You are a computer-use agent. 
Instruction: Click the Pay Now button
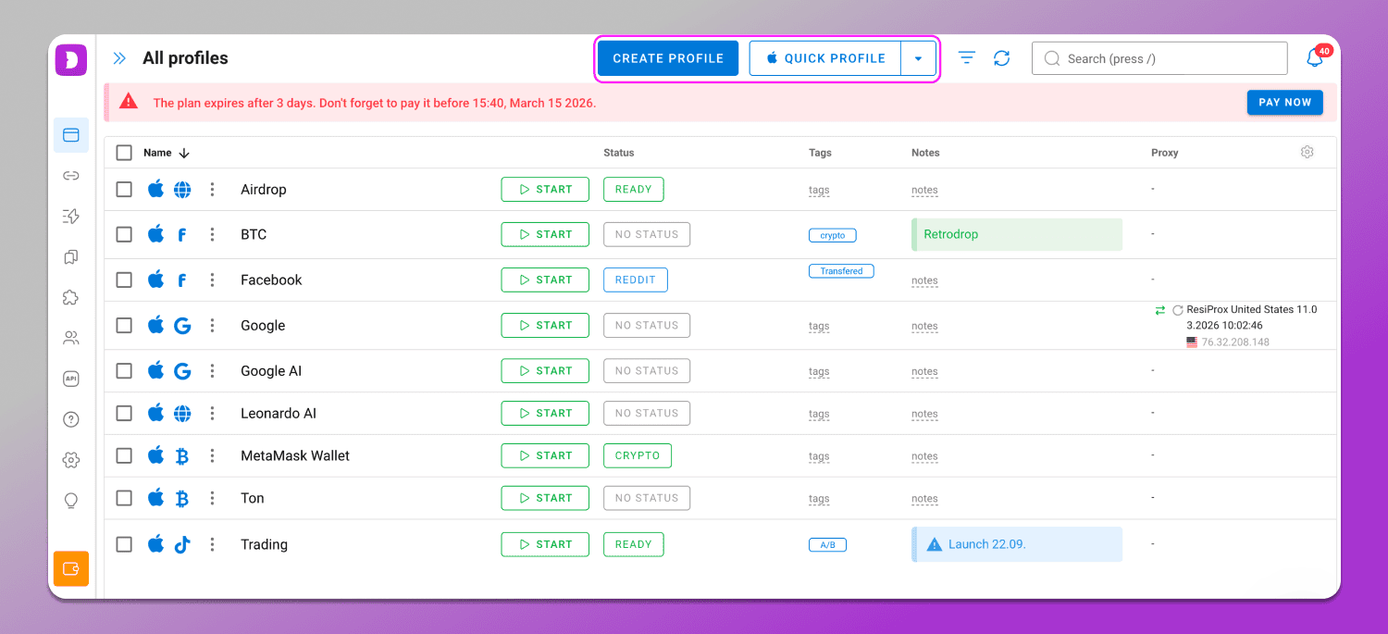click(x=1285, y=103)
